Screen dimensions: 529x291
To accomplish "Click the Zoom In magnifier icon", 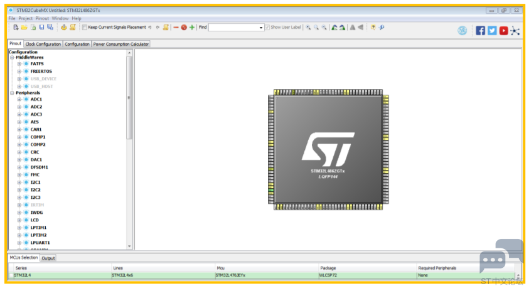I will pyautogui.click(x=308, y=28).
